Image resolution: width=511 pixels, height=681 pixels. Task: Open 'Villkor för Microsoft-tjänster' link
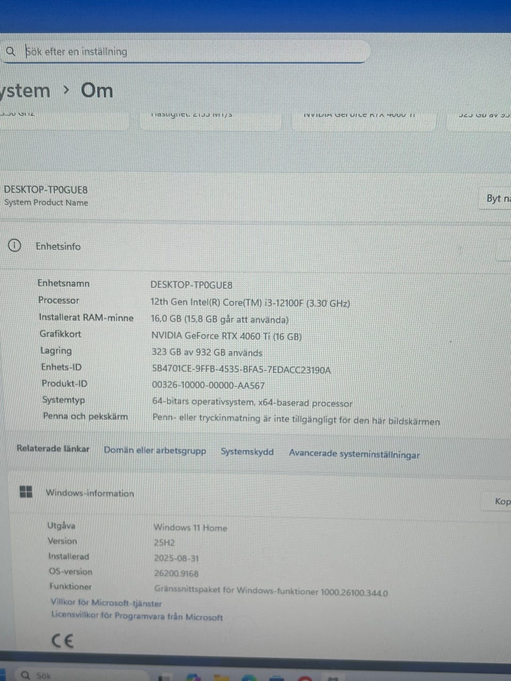[106, 602]
